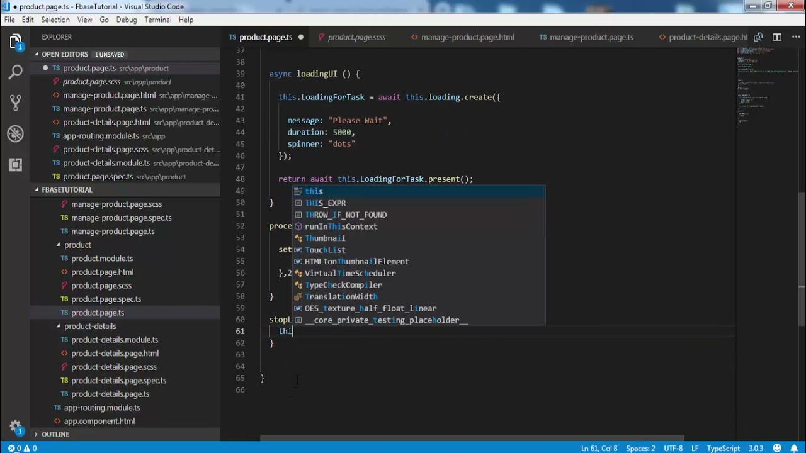
Task: Open the Explorer view in activity bar
Action: [16, 42]
